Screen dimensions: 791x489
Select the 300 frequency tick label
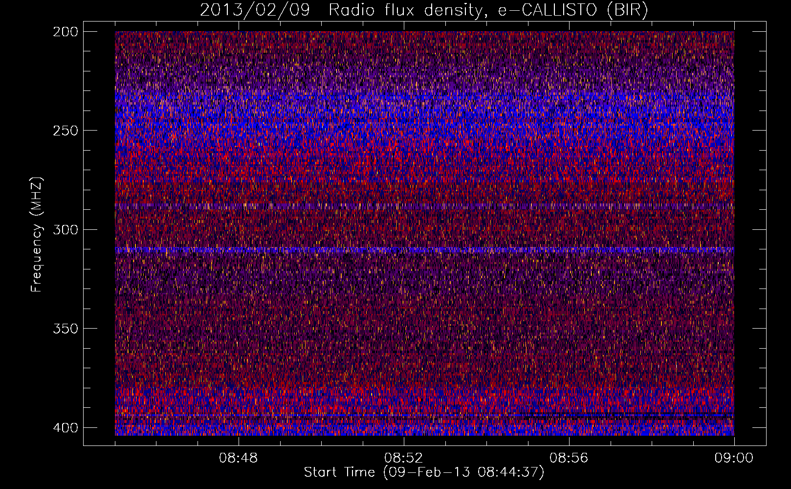(66, 229)
